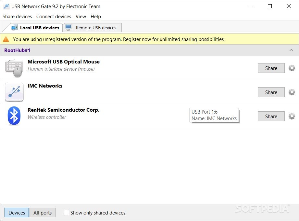Screen dimensions: 299x221
Task: Select the Devices view button
Action: 17,213
